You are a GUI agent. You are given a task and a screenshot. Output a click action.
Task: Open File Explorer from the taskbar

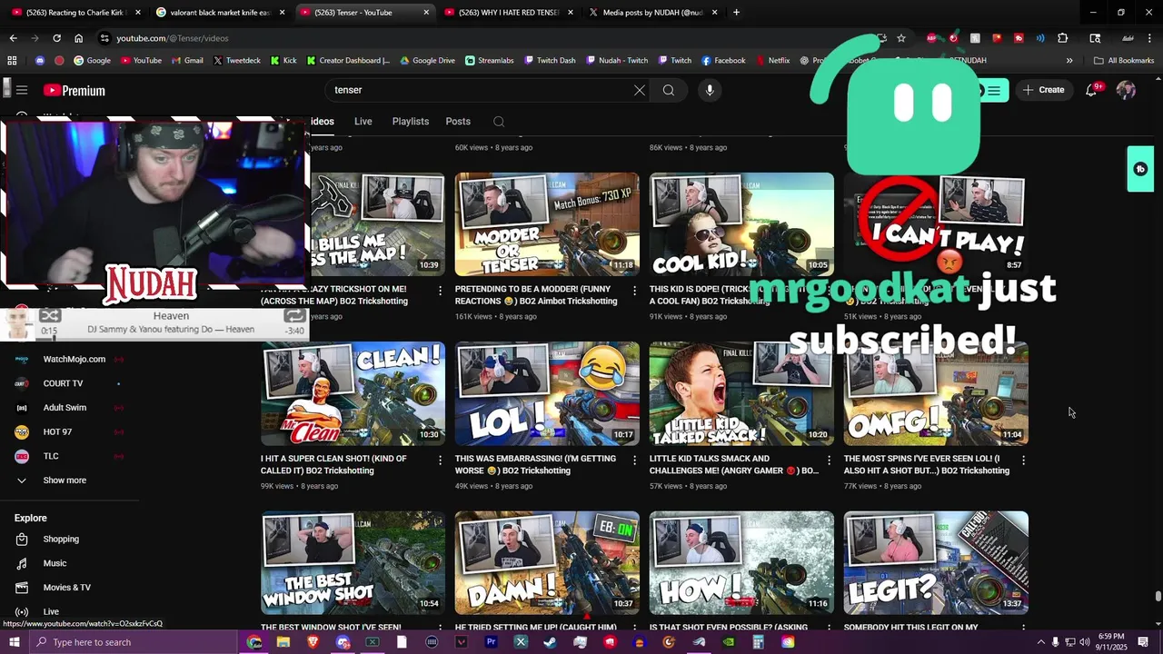click(x=283, y=642)
